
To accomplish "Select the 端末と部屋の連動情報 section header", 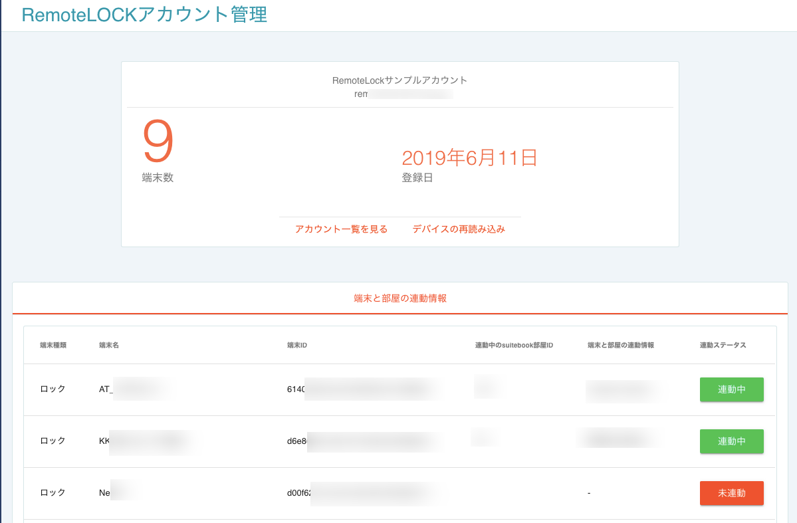I will (x=400, y=298).
